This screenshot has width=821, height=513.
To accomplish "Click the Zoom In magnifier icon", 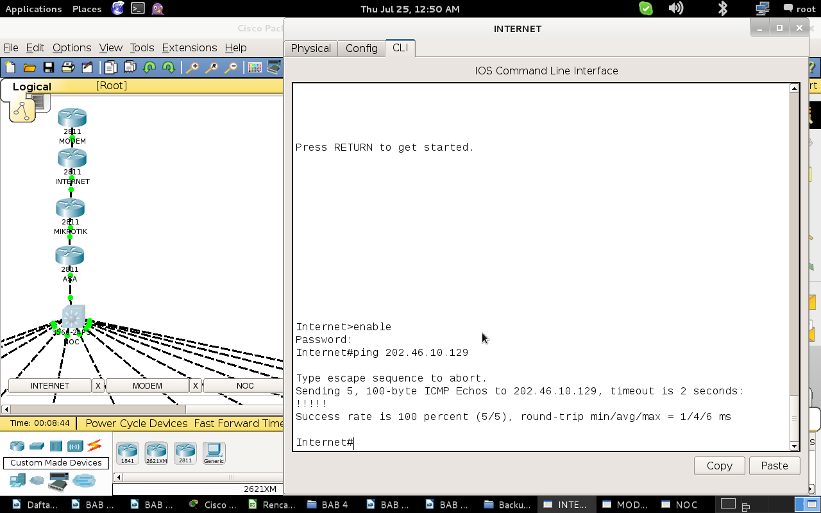I will [x=192, y=67].
